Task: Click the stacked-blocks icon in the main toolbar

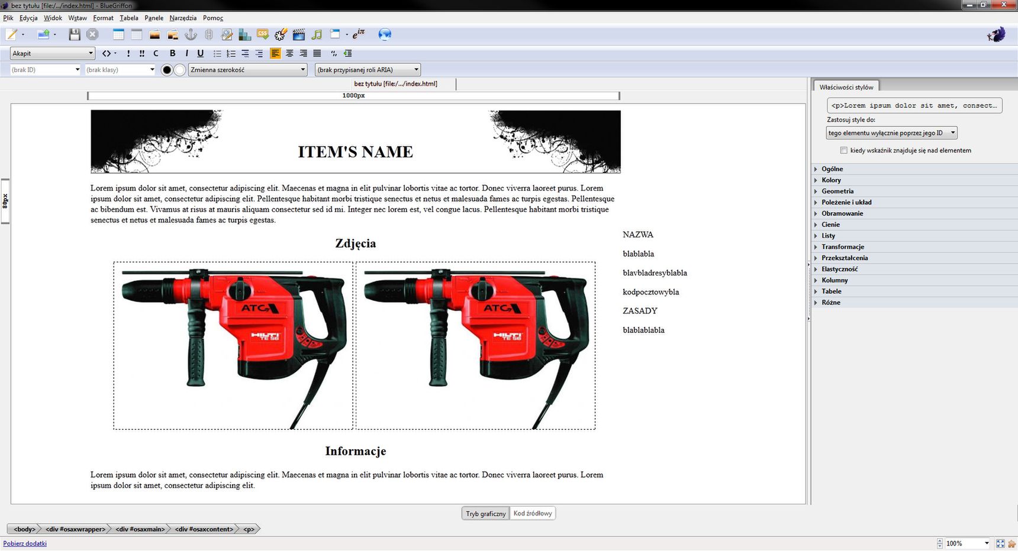Action: (245, 35)
